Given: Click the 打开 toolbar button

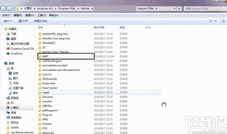Looking at the screenshot, I should (23, 21).
